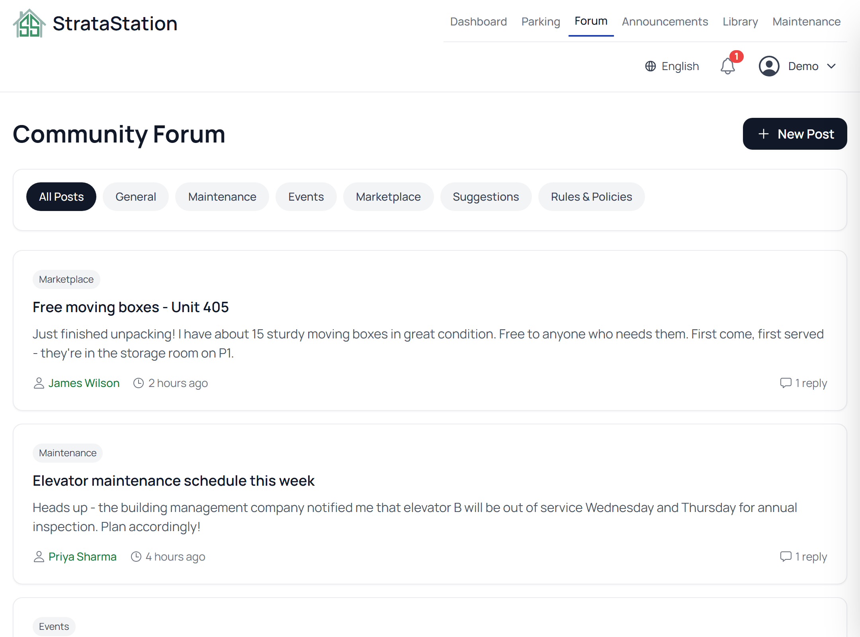Click the reply bubble icon on elevator post
This screenshot has height=637, width=860.
[786, 556]
